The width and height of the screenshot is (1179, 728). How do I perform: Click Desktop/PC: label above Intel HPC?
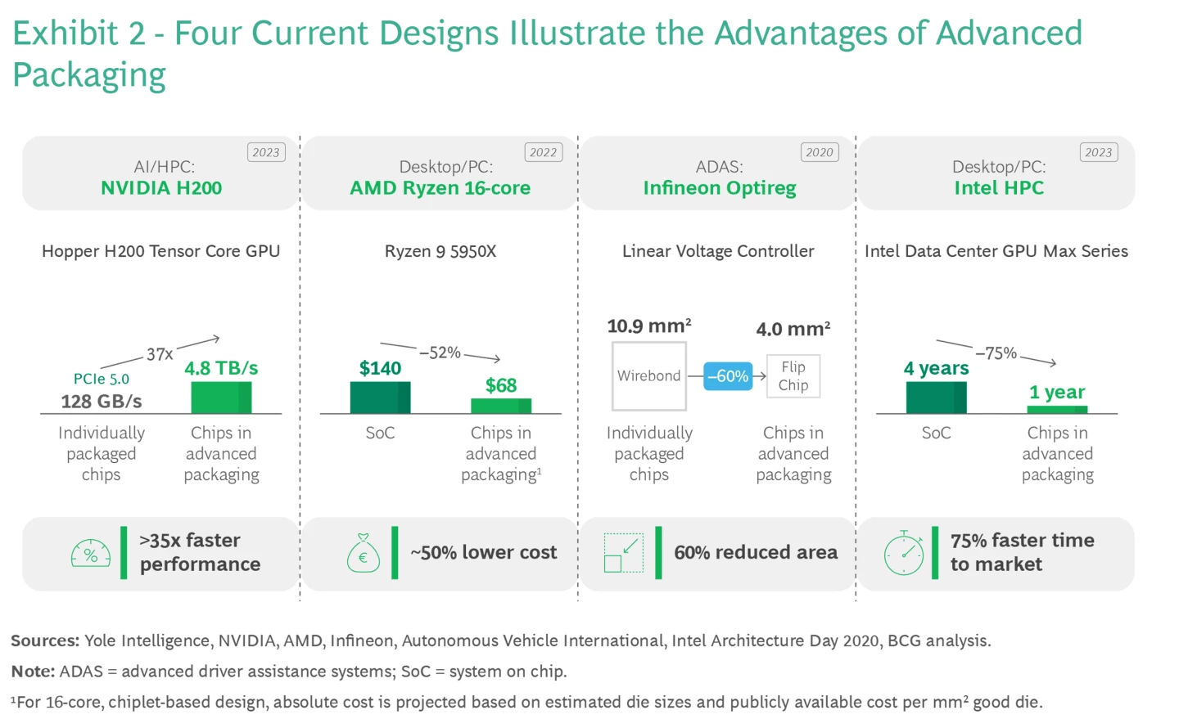click(x=999, y=167)
